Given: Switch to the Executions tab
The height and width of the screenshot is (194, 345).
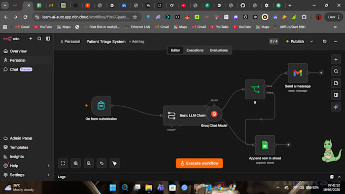Looking at the screenshot, I should coord(195,50).
